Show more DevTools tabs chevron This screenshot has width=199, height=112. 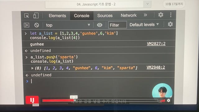[x=145, y=15]
